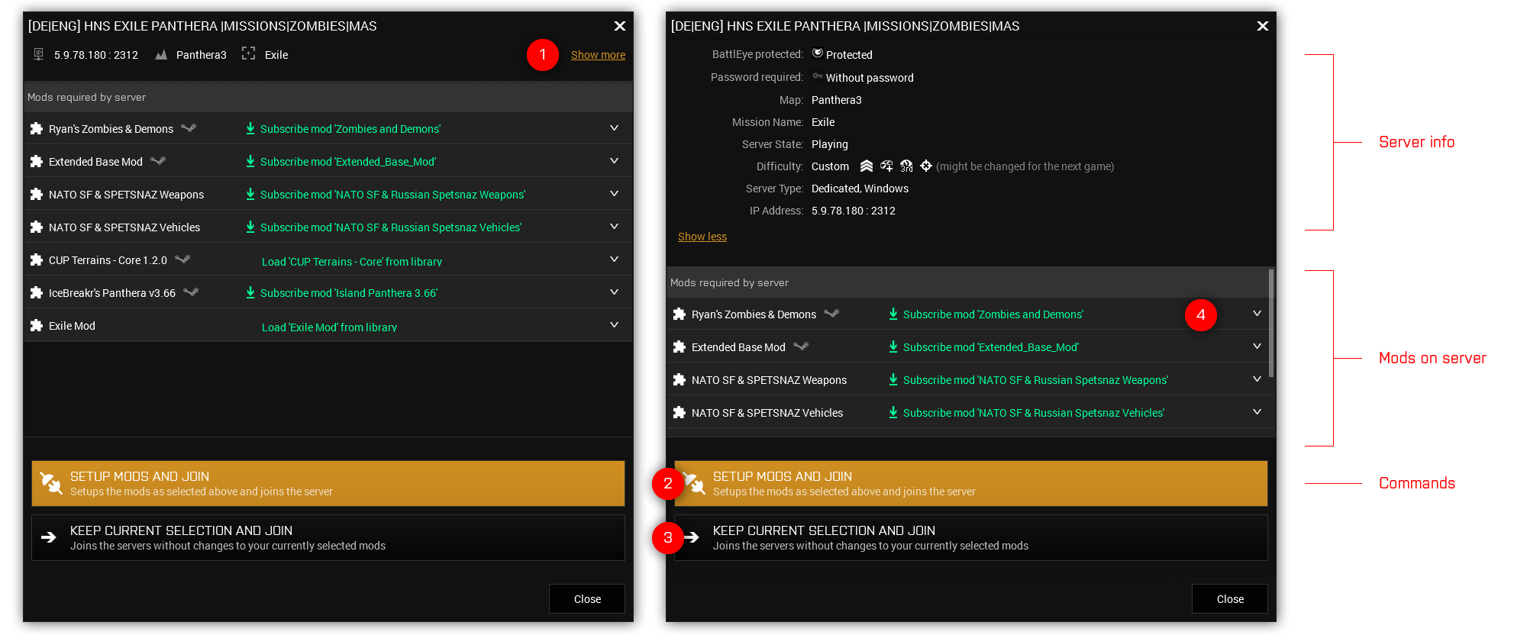
Task: Expand the CUP Terrains - Core mod row
Action: (614, 259)
